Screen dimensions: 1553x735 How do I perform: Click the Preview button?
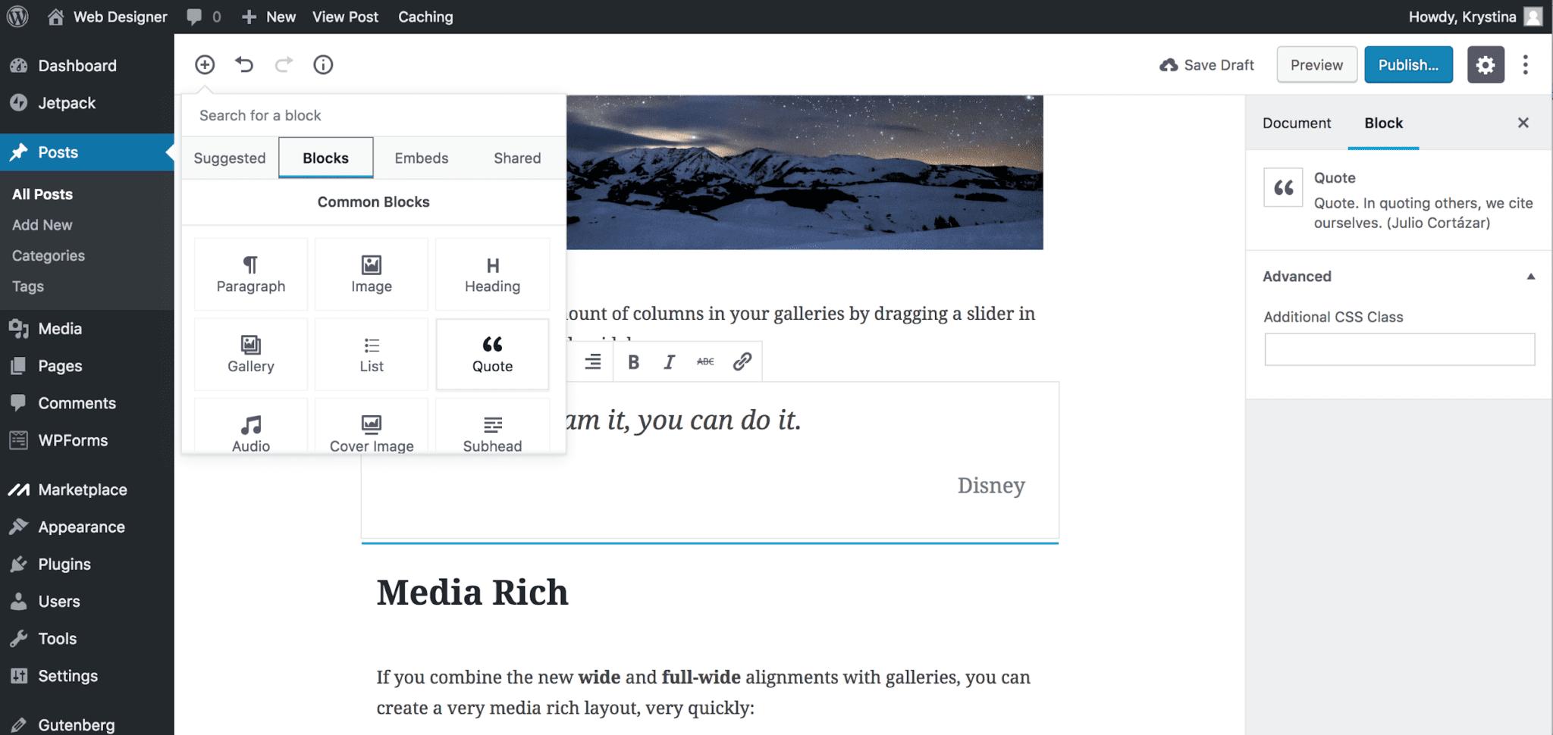point(1316,65)
